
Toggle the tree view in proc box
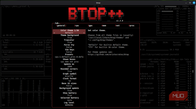(173, 59)
